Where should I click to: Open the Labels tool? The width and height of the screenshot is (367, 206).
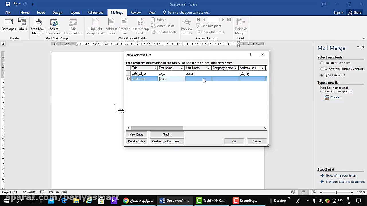point(22,25)
